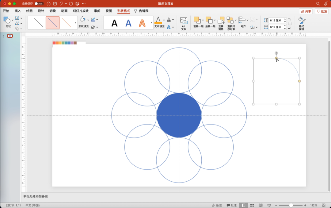This screenshot has height=208, width=331.
Task: Click the text effects icon
Action: pos(169,27)
